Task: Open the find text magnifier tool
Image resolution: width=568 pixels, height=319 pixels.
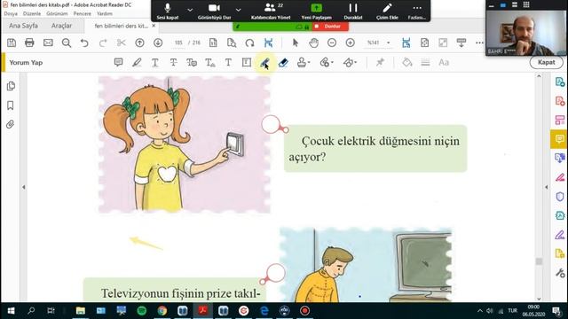Action: click(x=67, y=43)
